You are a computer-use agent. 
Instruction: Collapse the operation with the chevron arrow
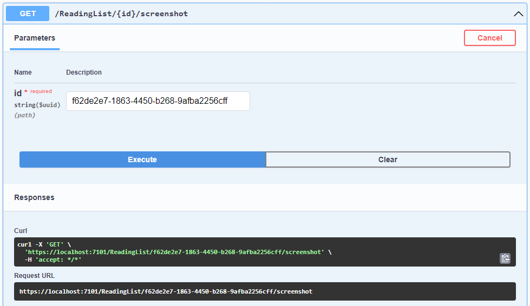(x=518, y=14)
